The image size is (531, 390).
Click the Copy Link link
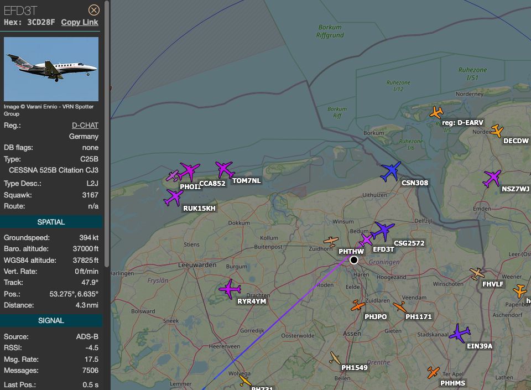pos(80,22)
